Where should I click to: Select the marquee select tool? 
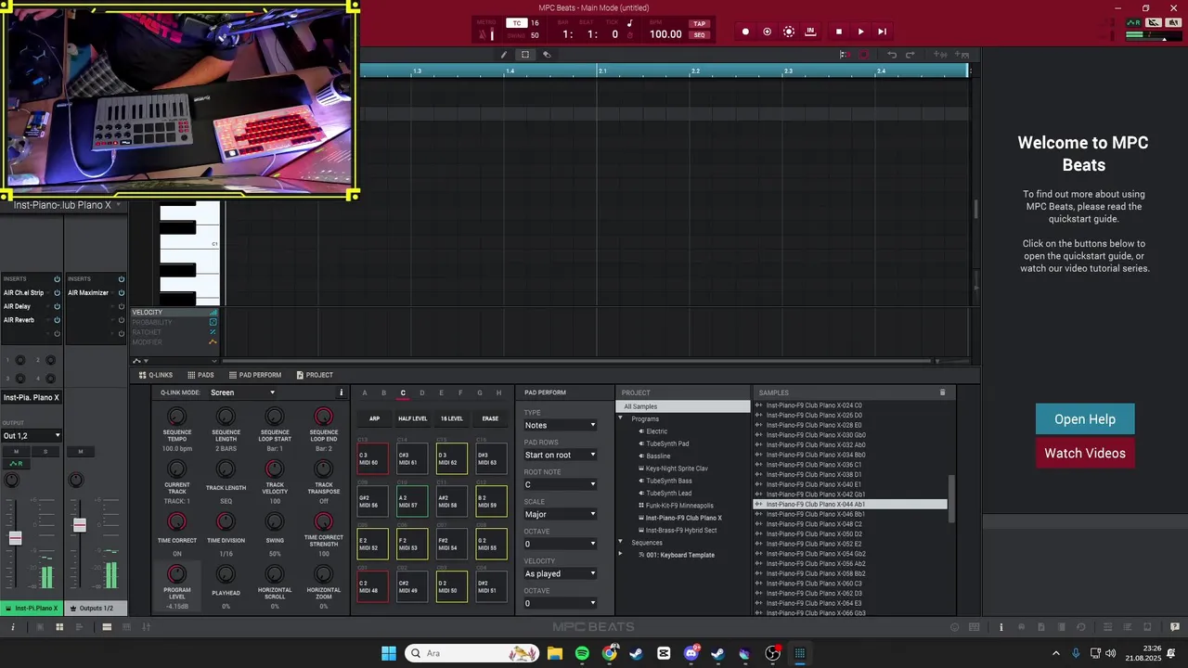coord(525,55)
